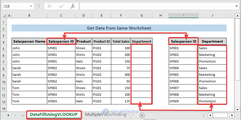This screenshot has width=241, height=120.
Task: Click the formula bar options dots
Action: click(x=39, y=6)
